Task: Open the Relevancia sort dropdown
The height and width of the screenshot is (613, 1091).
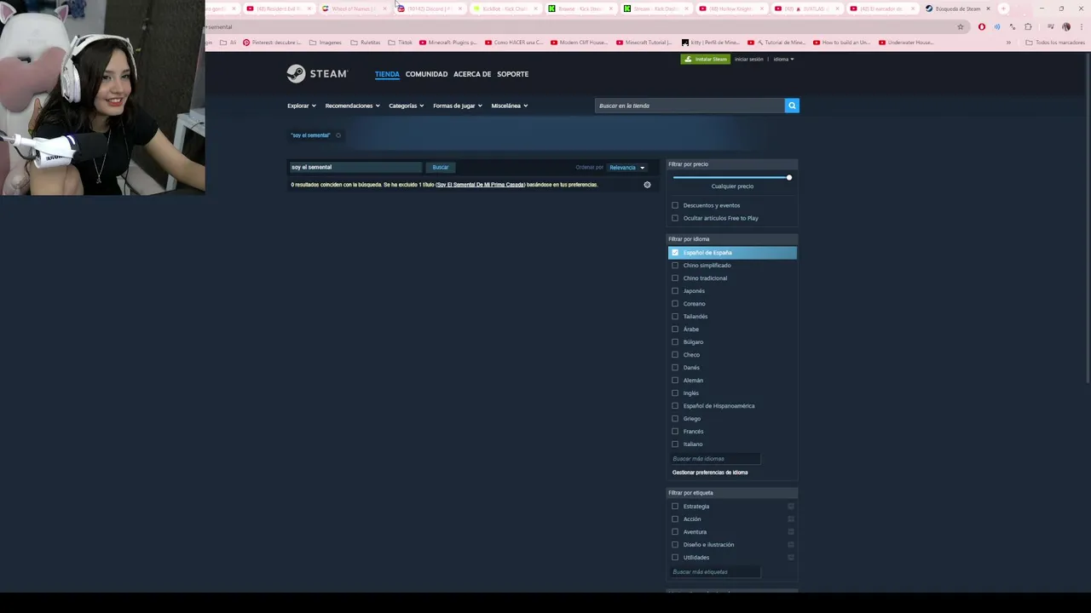Action: 627,168
